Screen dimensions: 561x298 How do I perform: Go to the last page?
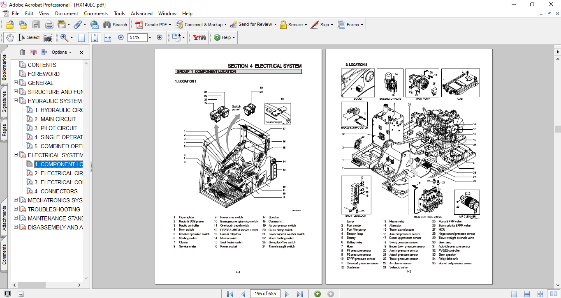[x=300, y=294]
